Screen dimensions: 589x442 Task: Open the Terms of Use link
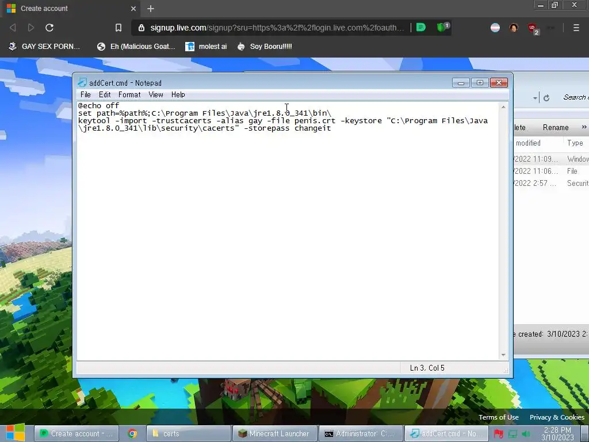[499, 417]
